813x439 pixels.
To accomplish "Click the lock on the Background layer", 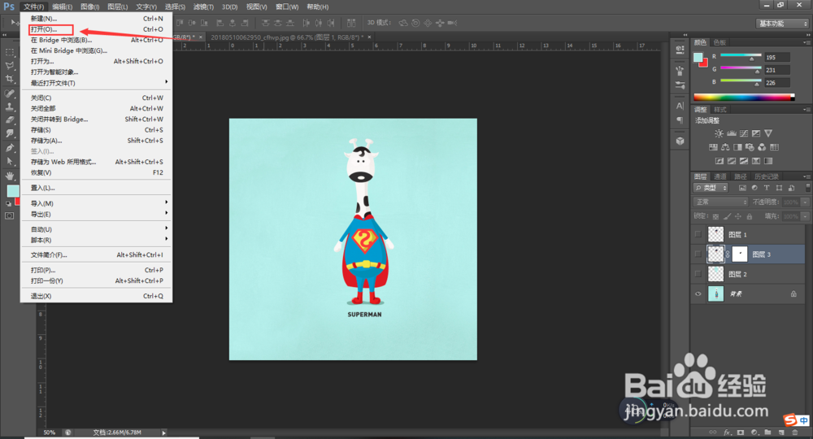I will click(x=793, y=293).
